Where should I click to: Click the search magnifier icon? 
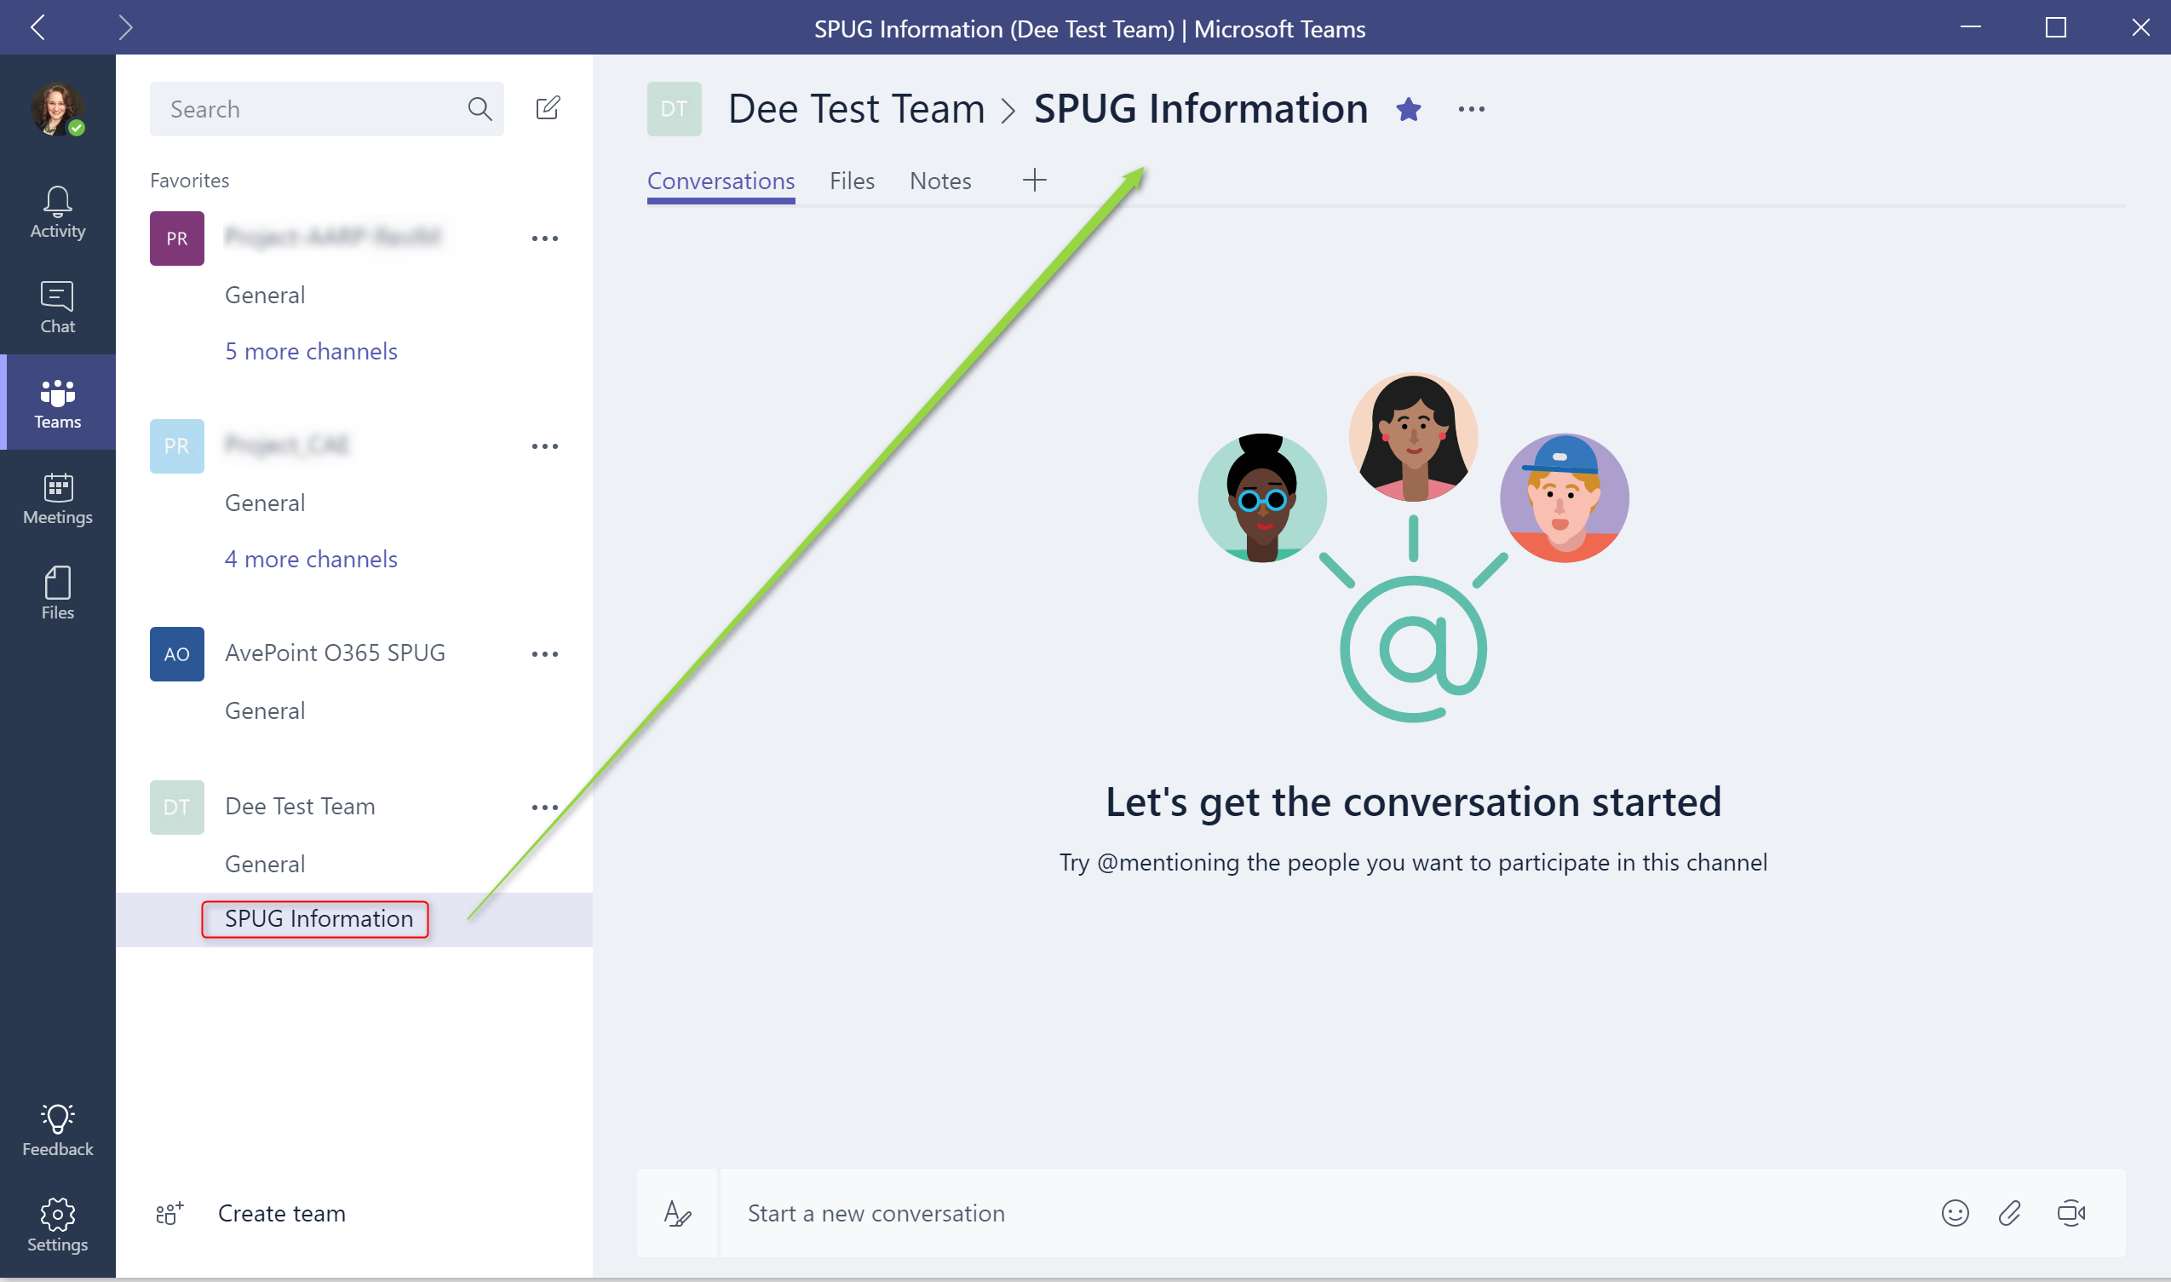[480, 109]
